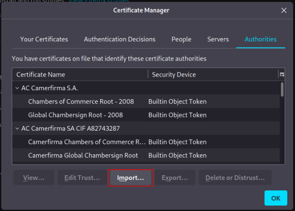This screenshot has width=295, height=211.
Task: Go to the People tab
Action: [181, 39]
